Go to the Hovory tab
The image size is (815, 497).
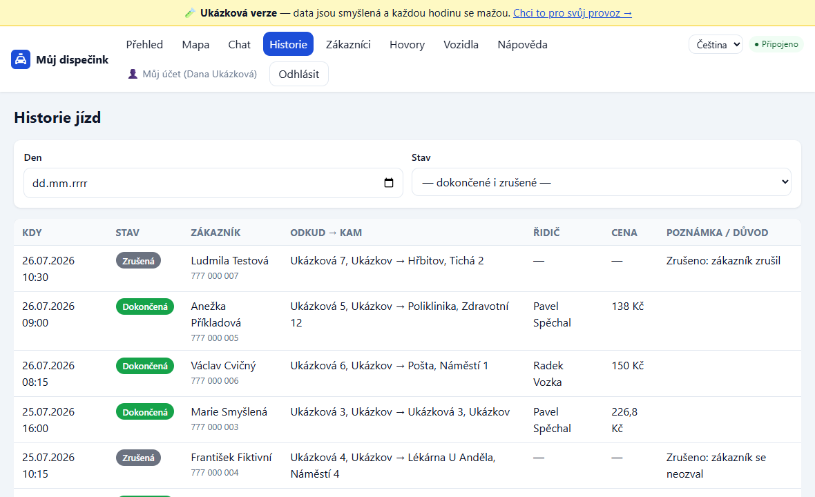(407, 45)
